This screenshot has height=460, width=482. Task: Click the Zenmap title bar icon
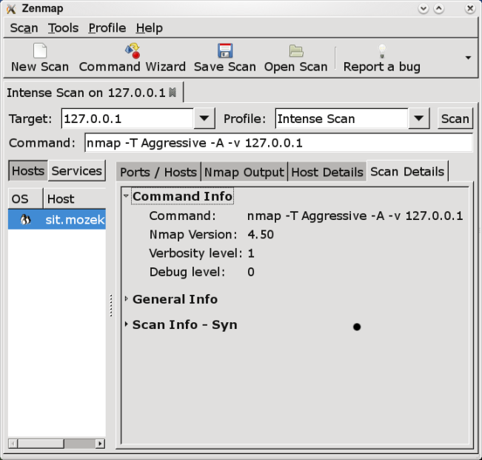point(11,9)
